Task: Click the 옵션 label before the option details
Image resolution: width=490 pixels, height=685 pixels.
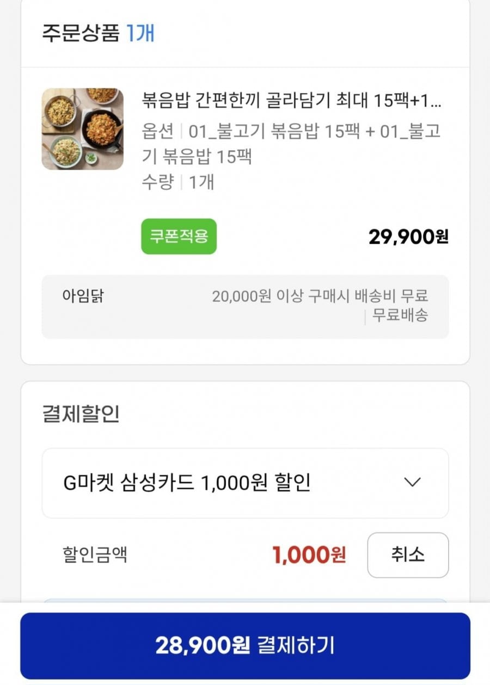Action: [x=157, y=132]
